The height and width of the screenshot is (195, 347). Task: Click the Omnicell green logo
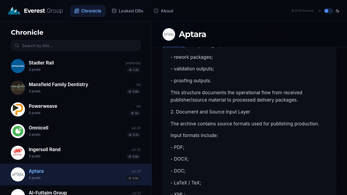pos(18,131)
